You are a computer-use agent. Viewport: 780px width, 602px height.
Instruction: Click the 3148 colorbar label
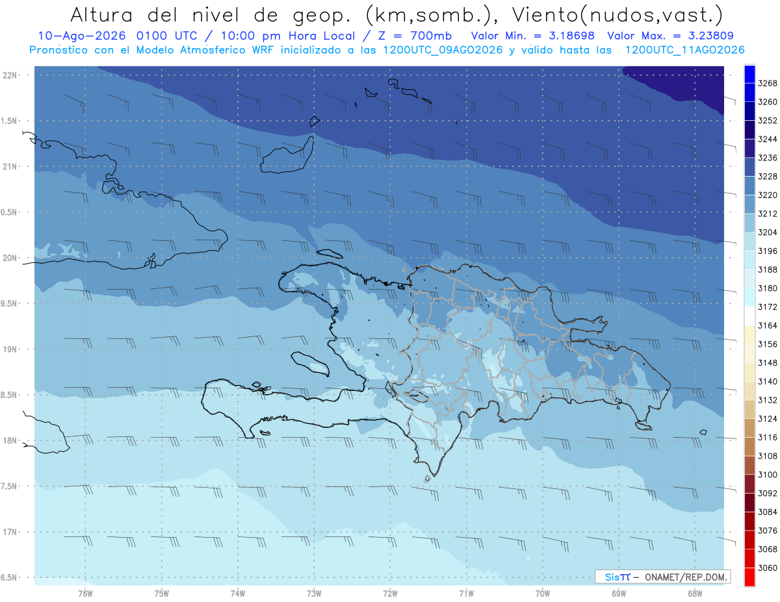[x=767, y=363]
